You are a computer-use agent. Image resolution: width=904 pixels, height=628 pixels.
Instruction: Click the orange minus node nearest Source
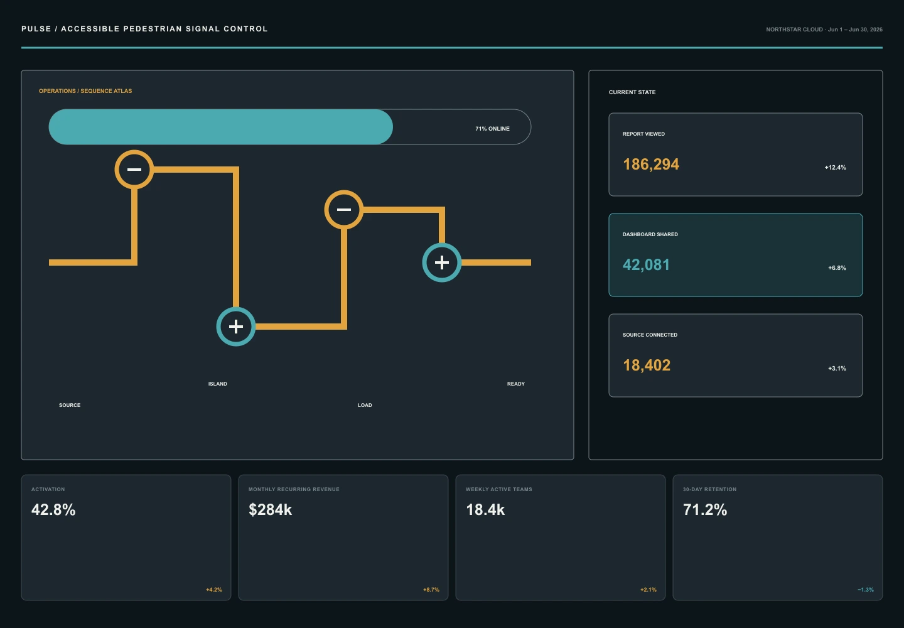pyautogui.click(x=134, y=170)
